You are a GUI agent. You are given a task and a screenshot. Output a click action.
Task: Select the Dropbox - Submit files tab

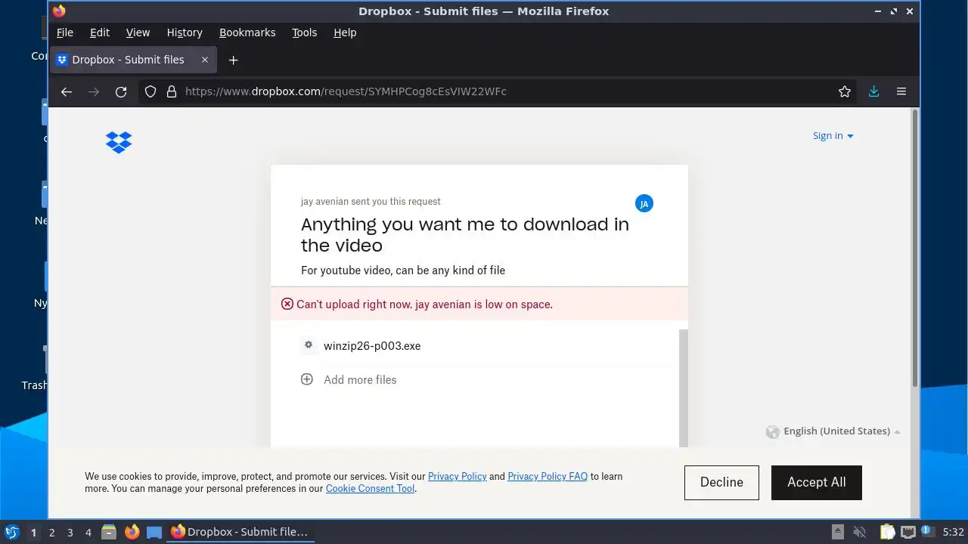133,60
